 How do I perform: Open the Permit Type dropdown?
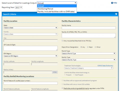pos(89,53)
